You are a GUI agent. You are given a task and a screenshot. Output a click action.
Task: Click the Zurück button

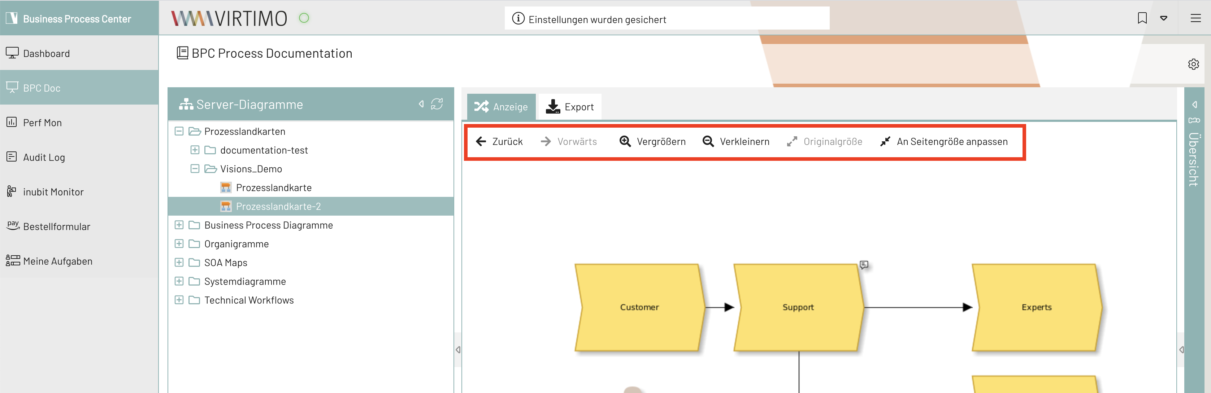point(499,141)
